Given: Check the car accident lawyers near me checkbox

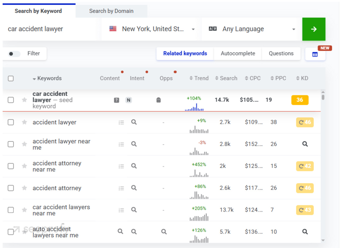Looking at the screenshot, I should (x=11, y=210).
